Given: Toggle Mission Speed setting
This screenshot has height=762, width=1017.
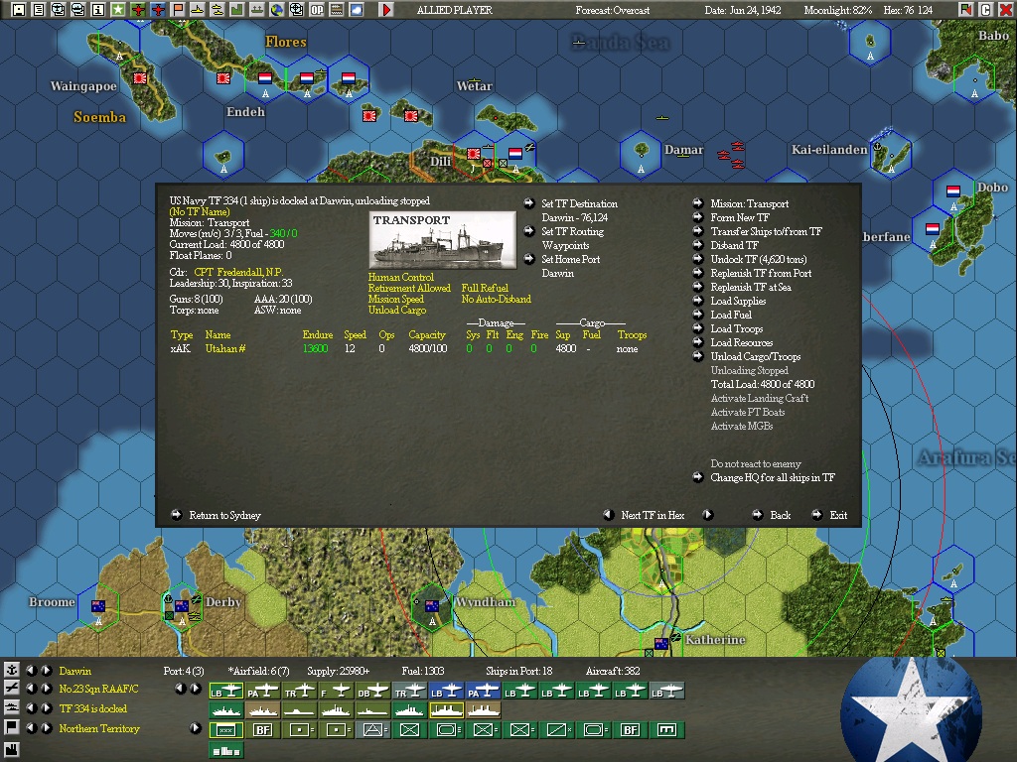Looking at the screenshot, I should click(395, 299).
